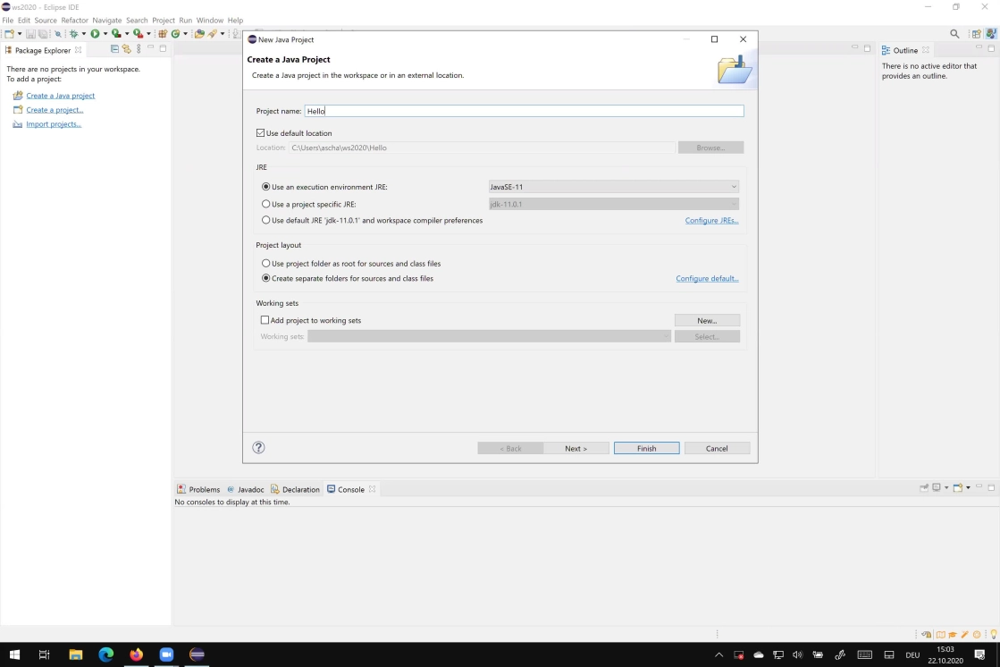Click the What's New icon in status bar
Viewport: 1000px width, 667px height.
pos(977,635)
